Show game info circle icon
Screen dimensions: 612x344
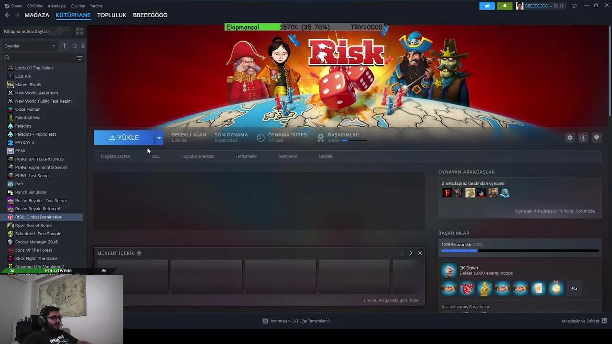click(x=583, y=138)
